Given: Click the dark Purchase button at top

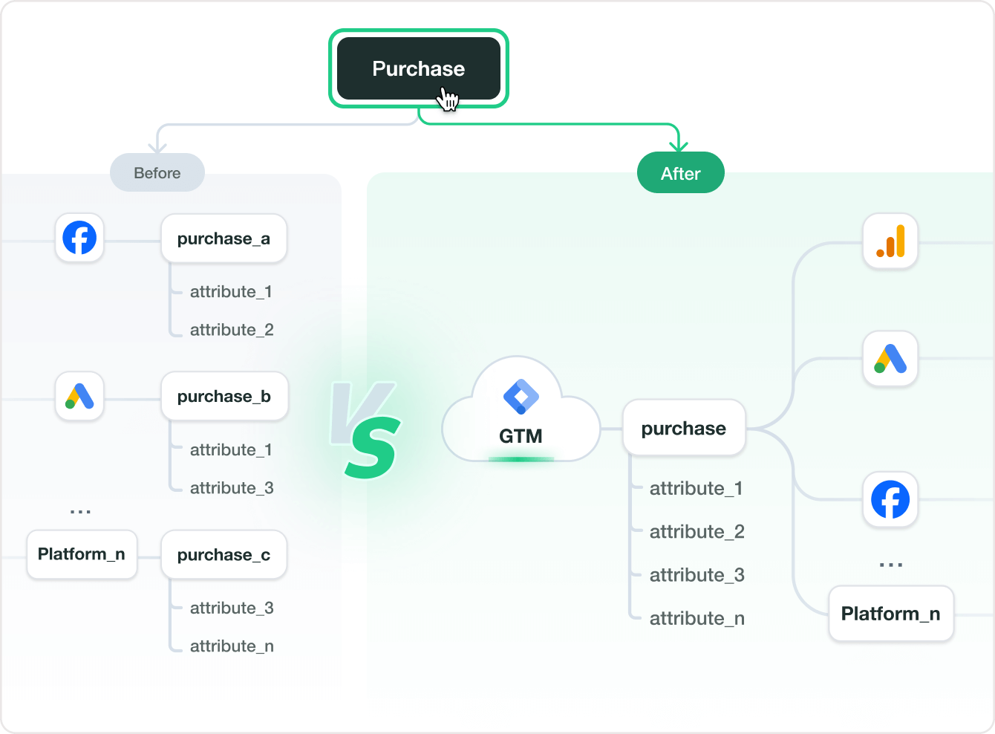Looking at the screenshot, I should point(418,68).
